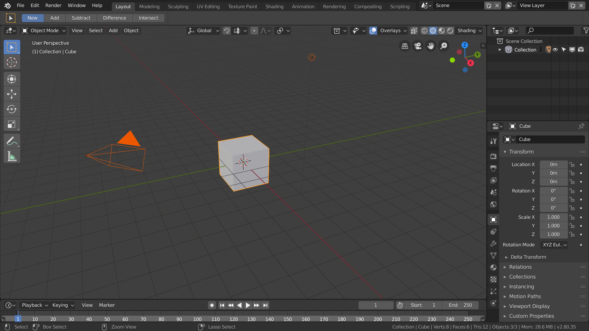Image resolution: width=589 pixels, height=331 pixels.
Task: Open the Active Tool settings tab
Action: tap(493, 141)
